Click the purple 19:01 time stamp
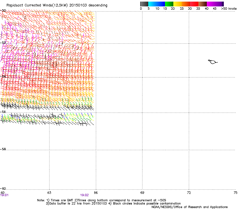 (5, 195)
